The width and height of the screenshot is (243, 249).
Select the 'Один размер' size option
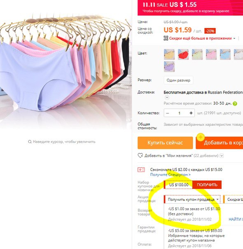178,80
